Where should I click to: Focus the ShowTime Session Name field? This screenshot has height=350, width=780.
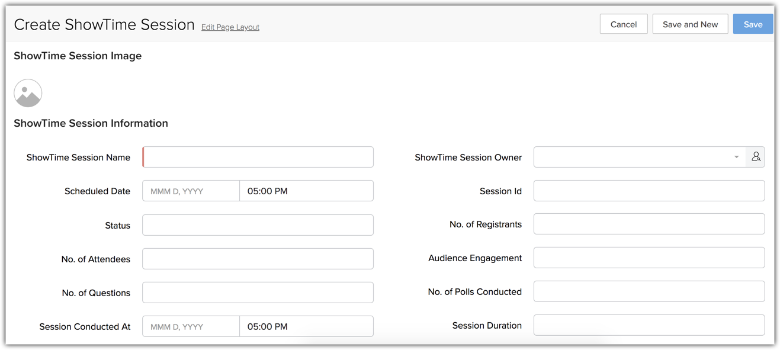(x=258, y=157)
